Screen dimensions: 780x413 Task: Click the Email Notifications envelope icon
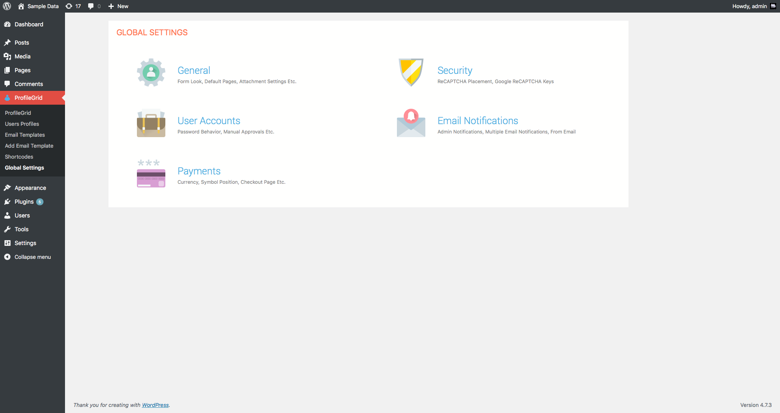[x=411, y=123]
